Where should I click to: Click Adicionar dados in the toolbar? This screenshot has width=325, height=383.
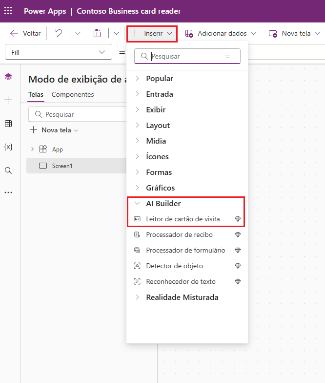click(x=221, y=33)
